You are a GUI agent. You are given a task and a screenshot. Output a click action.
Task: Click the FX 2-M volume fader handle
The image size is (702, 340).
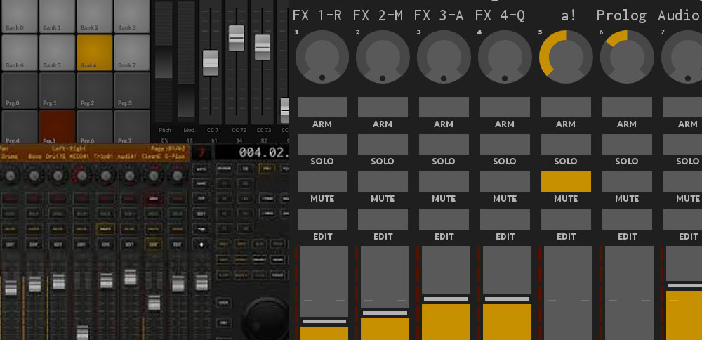coord(385,313)
